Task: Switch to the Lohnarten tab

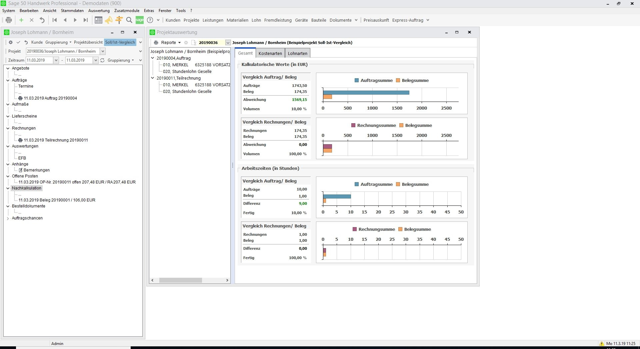Action: click(298, 53)
